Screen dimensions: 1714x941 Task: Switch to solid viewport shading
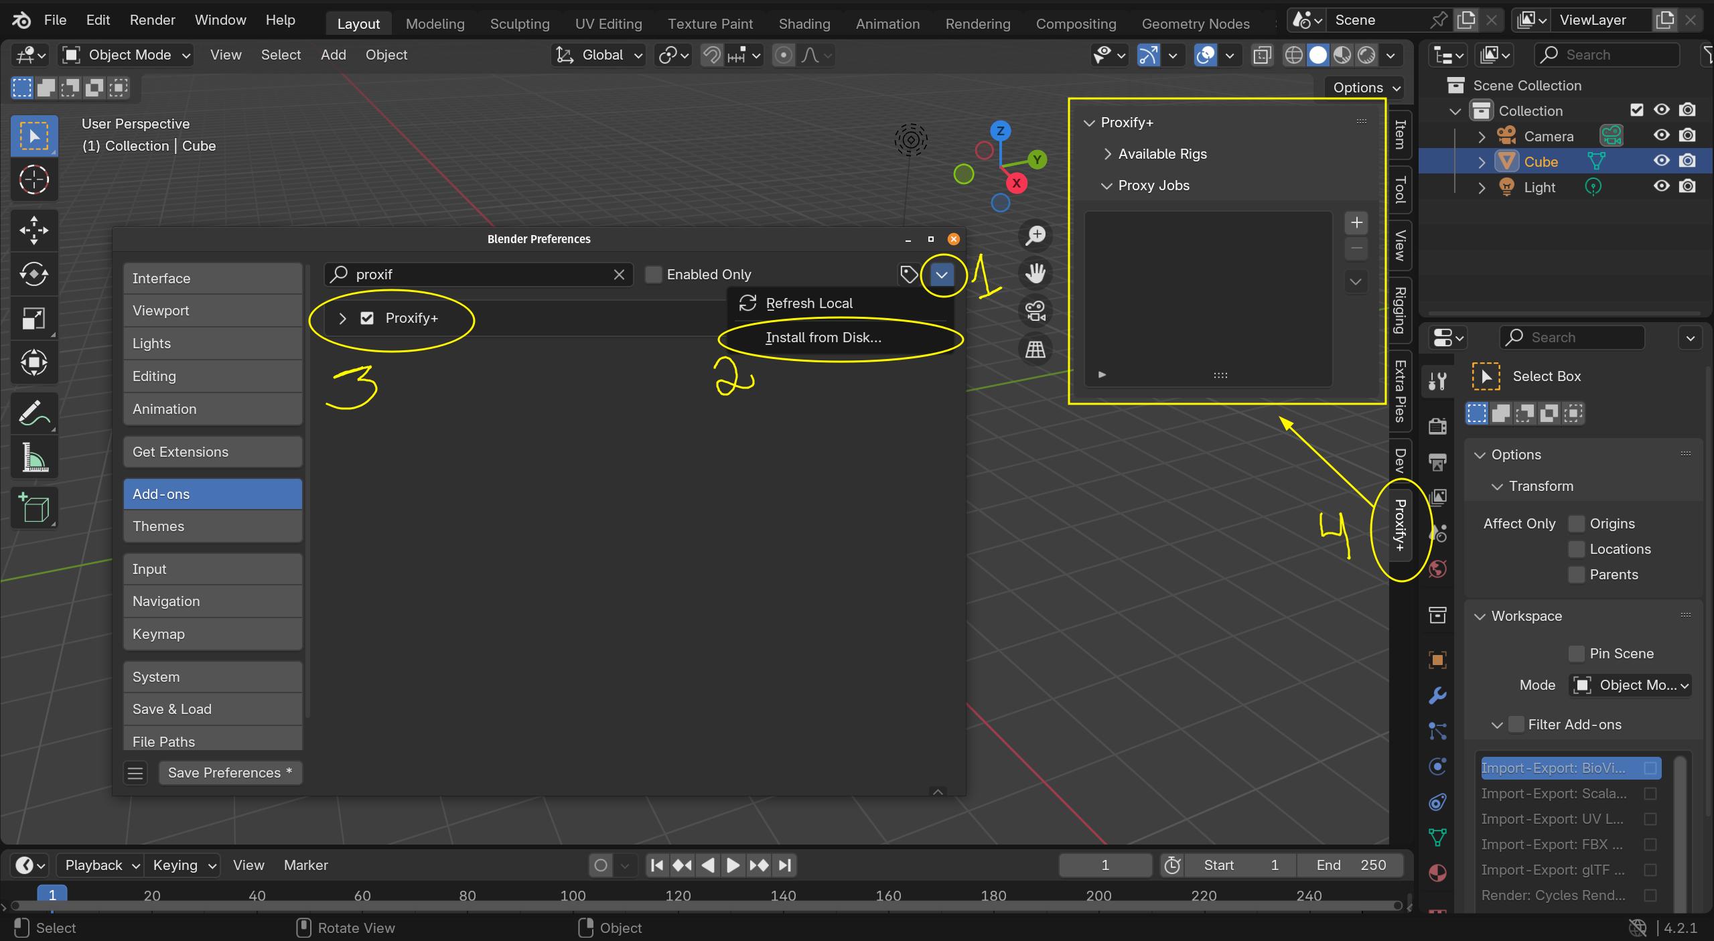click(1318, 55)
